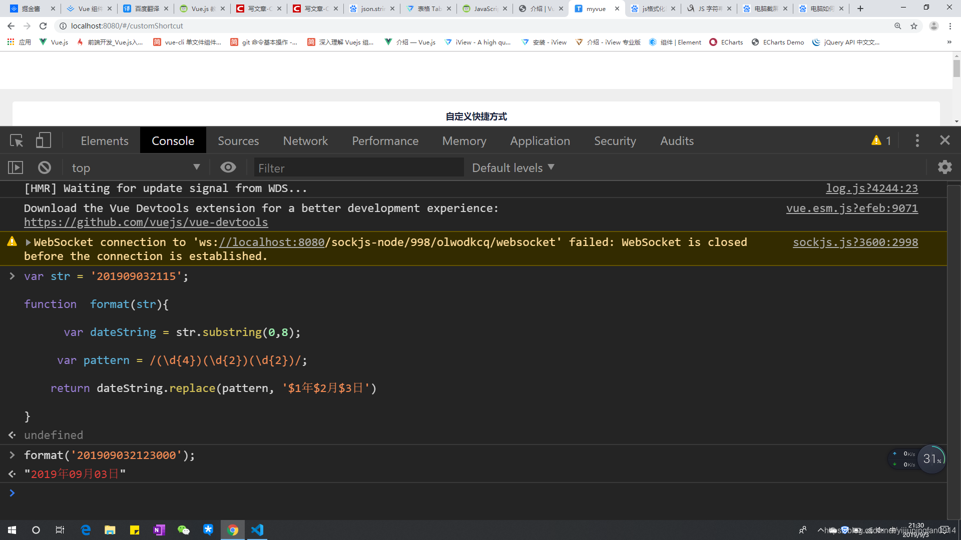Toggle the console sidebar panel icon
This screenshot has height=540, width=961.
pyautogui.click(x=16, y=167)
